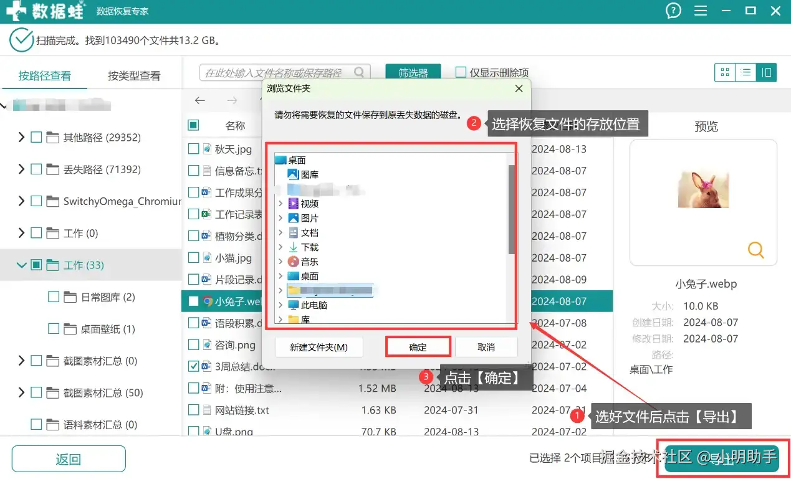Open the 筛选器 filter button
The width and height of the screenshot is (791, 479).
coord(413,73)
